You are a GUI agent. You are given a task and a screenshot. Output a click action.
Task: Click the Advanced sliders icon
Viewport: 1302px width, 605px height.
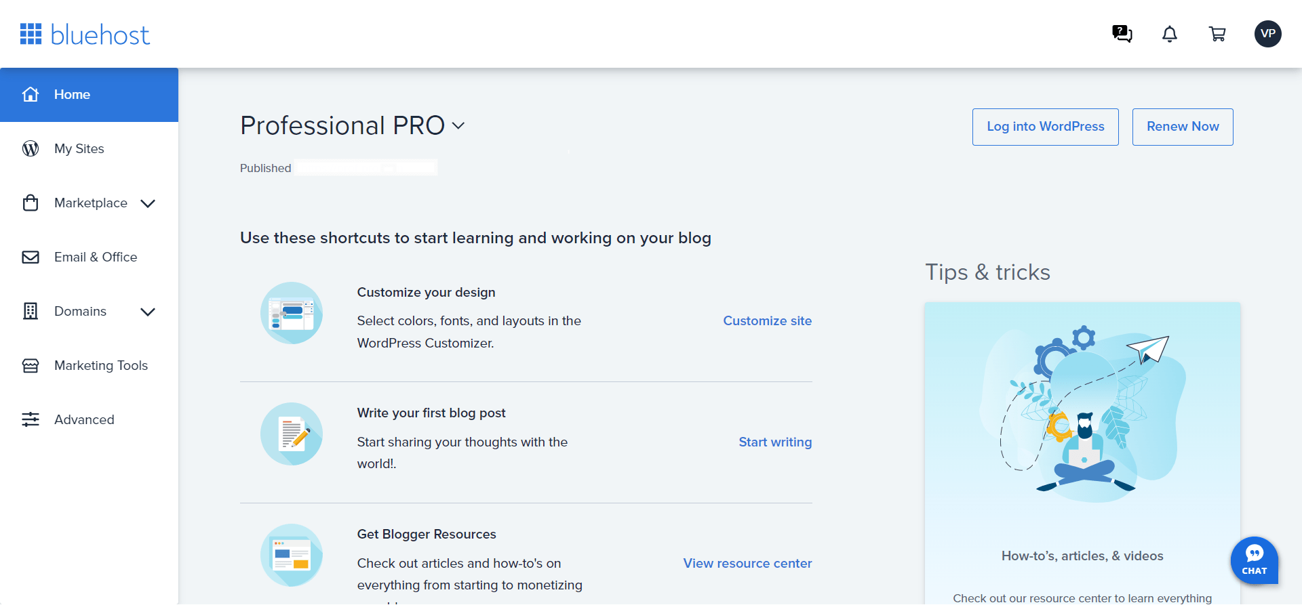click(x=31, y=419)
